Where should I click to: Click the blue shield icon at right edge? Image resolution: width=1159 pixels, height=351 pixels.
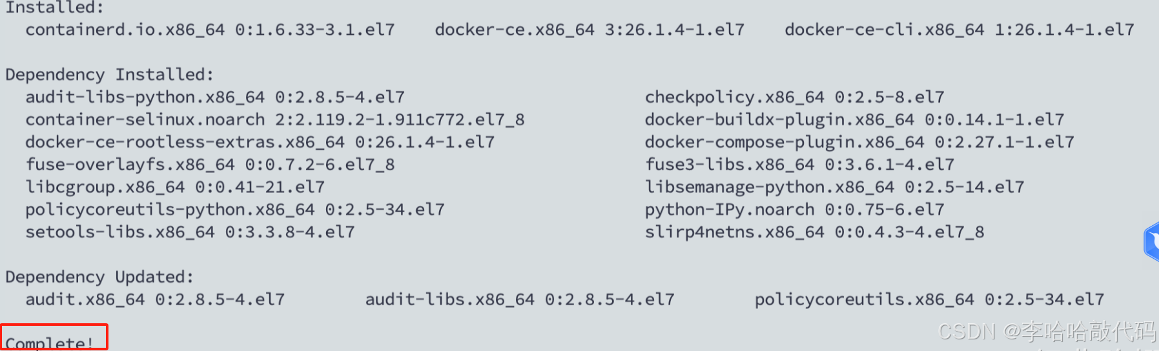[1151, 241]
